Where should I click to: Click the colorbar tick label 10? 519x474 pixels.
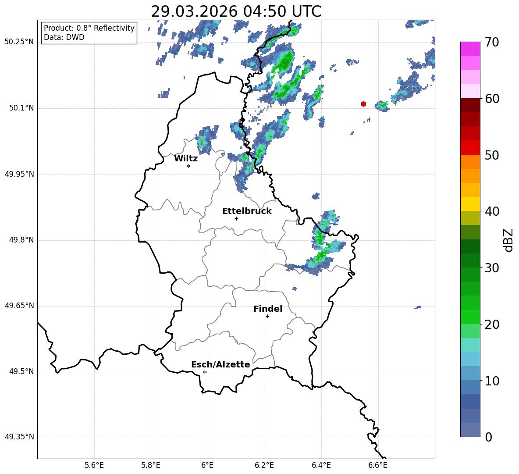coord(492,381)
